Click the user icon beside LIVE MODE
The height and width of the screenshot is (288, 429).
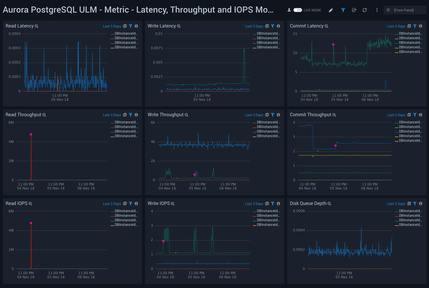pyautogui.click(x=289, y=9)
